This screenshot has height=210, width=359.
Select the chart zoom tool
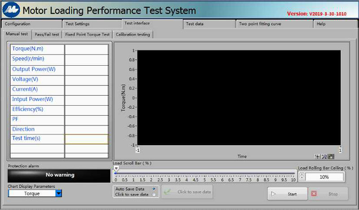click(x=324, y=156)
